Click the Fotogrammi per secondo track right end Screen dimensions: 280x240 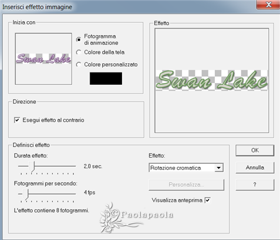click(75, 194)
